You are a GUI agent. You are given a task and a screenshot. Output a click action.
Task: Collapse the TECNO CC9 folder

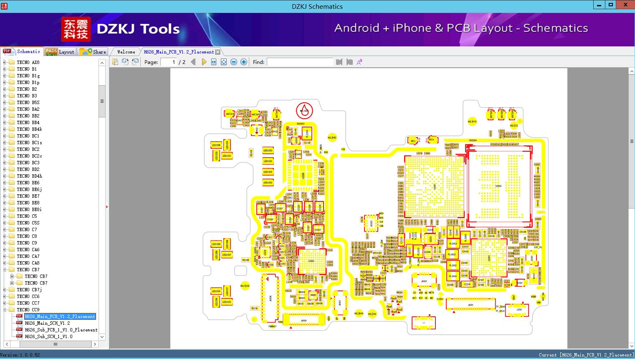pos(5,310)
